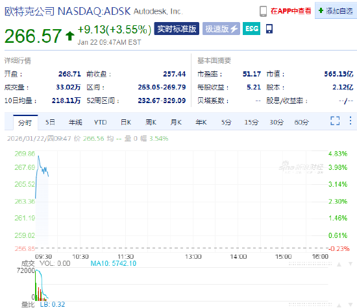Click the MA10: 5742.10 indicator label
Image resolution: width=357 pixels, height=308 pixels.
coord(114,263)
